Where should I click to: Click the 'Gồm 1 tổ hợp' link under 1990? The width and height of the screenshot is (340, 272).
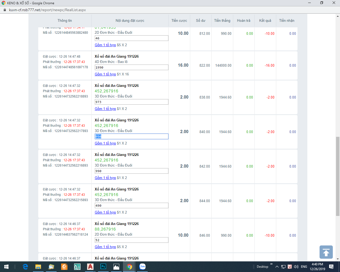(x=105, y=74)
